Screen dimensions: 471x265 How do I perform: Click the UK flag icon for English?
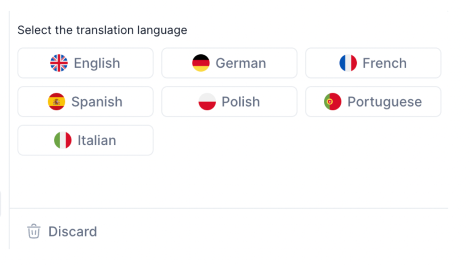[x=59, y=63]
